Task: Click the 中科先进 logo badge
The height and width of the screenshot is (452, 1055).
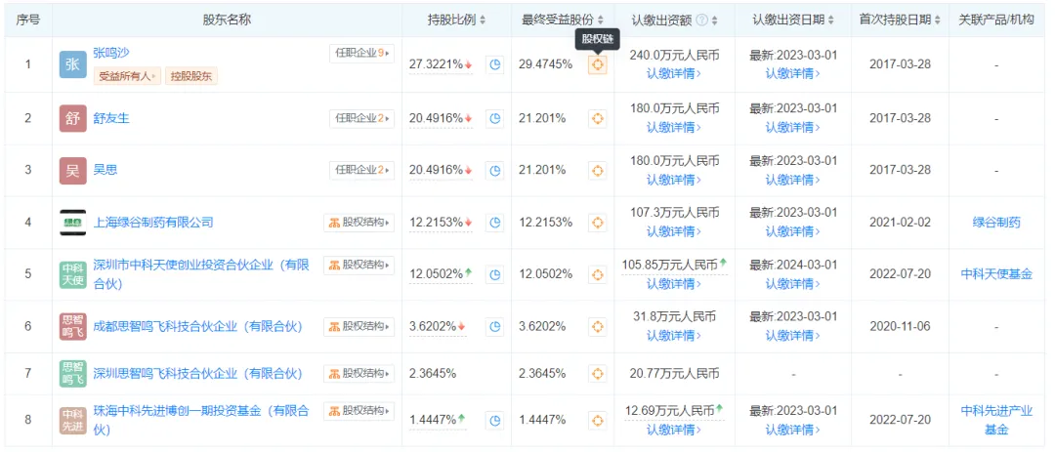Action: [x=72, y=421]
